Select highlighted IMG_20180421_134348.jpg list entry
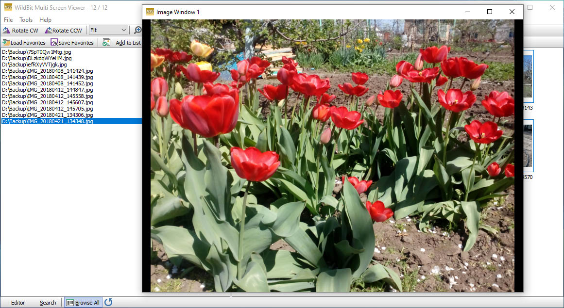The width and height of the screenshot is (564, 308). (x=71, y=121)
